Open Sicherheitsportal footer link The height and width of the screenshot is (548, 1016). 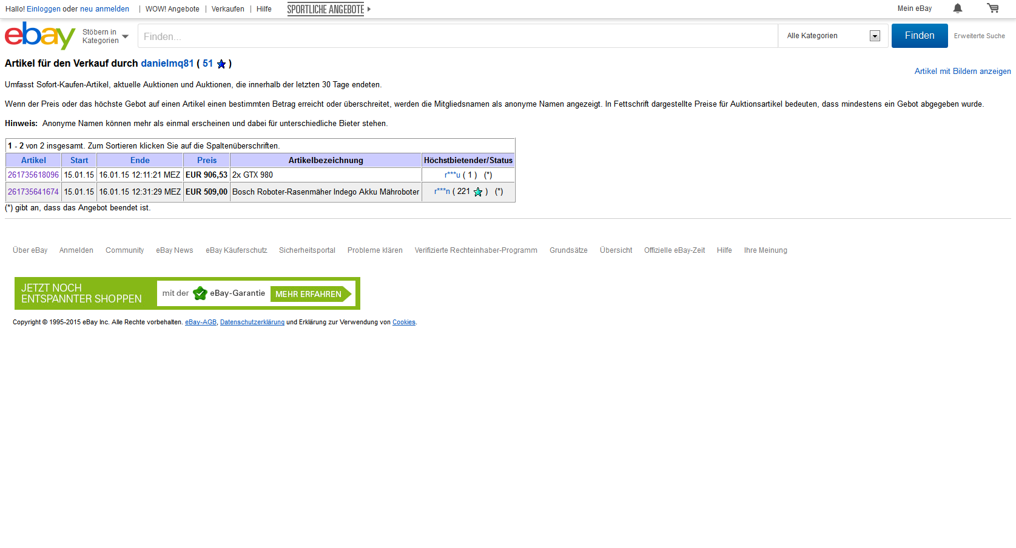point(307,250)
